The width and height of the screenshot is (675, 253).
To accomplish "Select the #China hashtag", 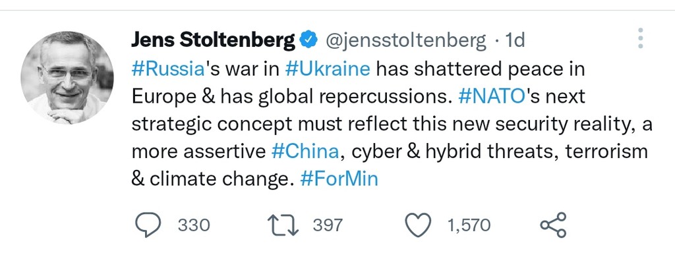I will [305, 152].
